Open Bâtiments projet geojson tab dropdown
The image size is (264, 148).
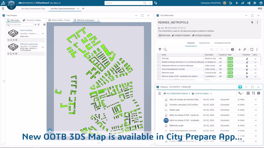click(x=98, y=20)
